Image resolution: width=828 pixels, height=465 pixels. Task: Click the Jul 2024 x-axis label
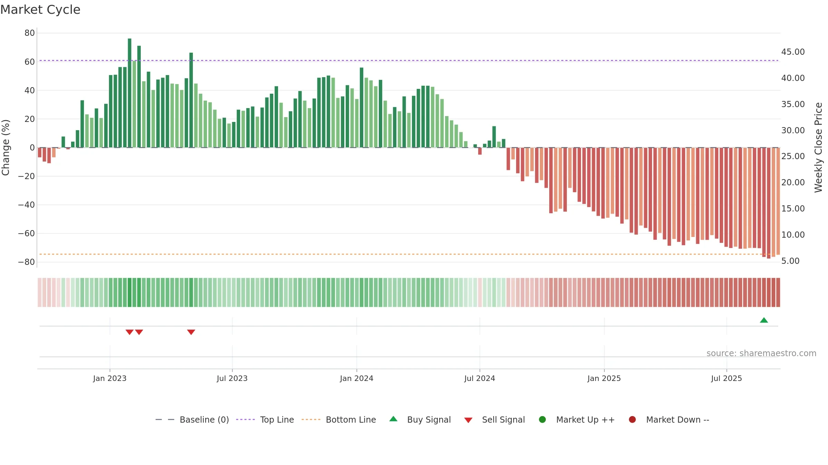(480, 379)
